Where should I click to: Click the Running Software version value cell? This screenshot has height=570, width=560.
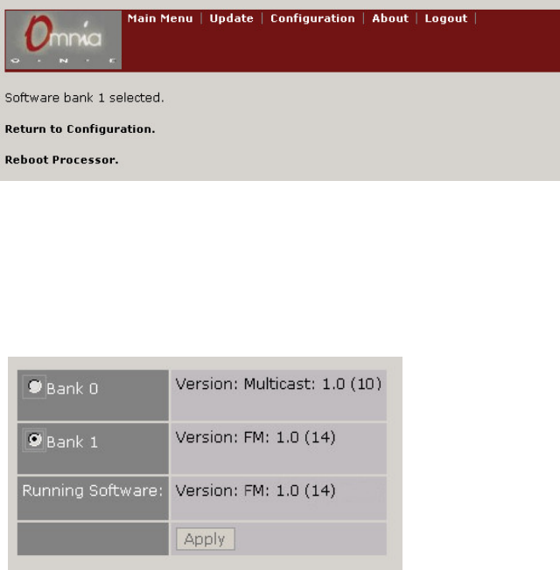278,498
